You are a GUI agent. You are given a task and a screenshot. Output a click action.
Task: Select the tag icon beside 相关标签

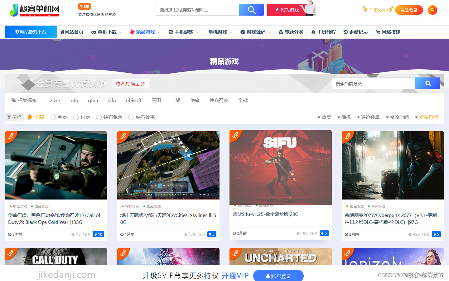pos(13,100)
